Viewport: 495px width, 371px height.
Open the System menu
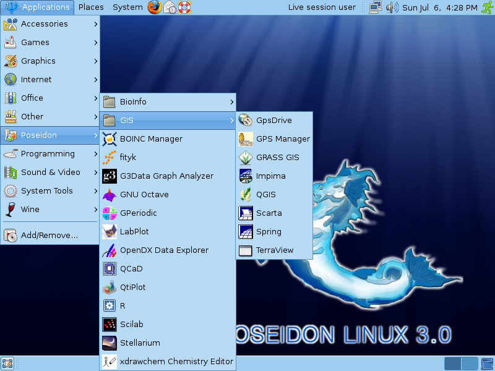[x=127, y=7]
